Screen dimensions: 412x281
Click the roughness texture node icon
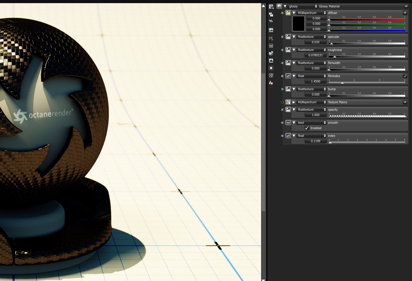[x=288, y=50]
